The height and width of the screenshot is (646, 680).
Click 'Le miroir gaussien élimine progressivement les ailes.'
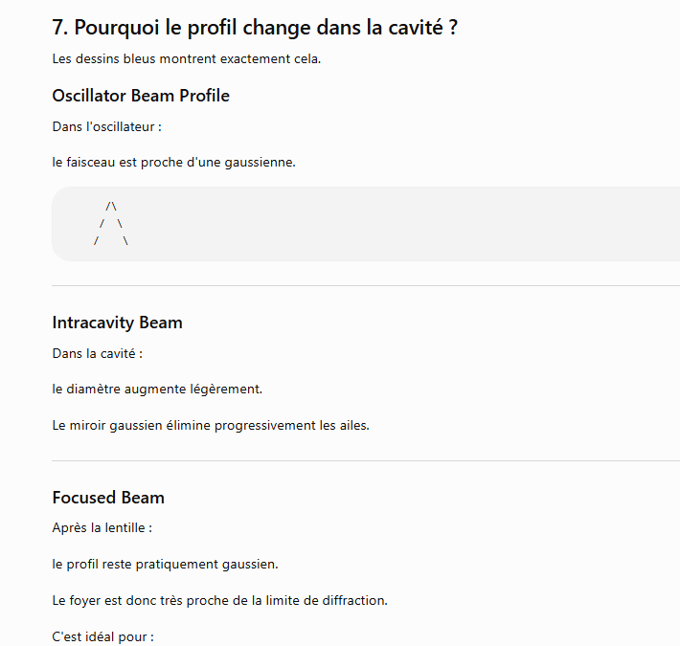click(x=211, y=426)
